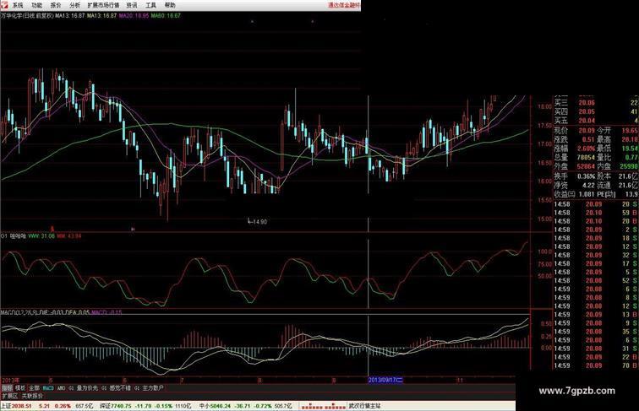Click the 最低 19.54 value
Screen dimensions: 639x411
pyautogui.click(x=630, y=149)
